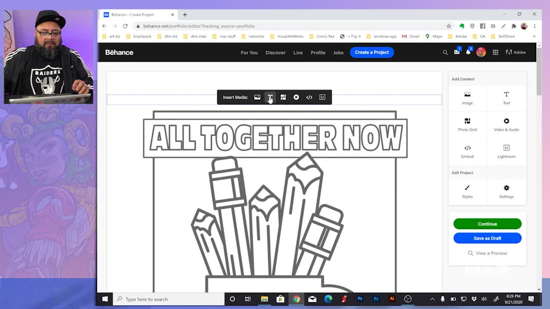Add Video & Audio from the sidebar
This screenshot has width=550, height=309.
(507, 124)
